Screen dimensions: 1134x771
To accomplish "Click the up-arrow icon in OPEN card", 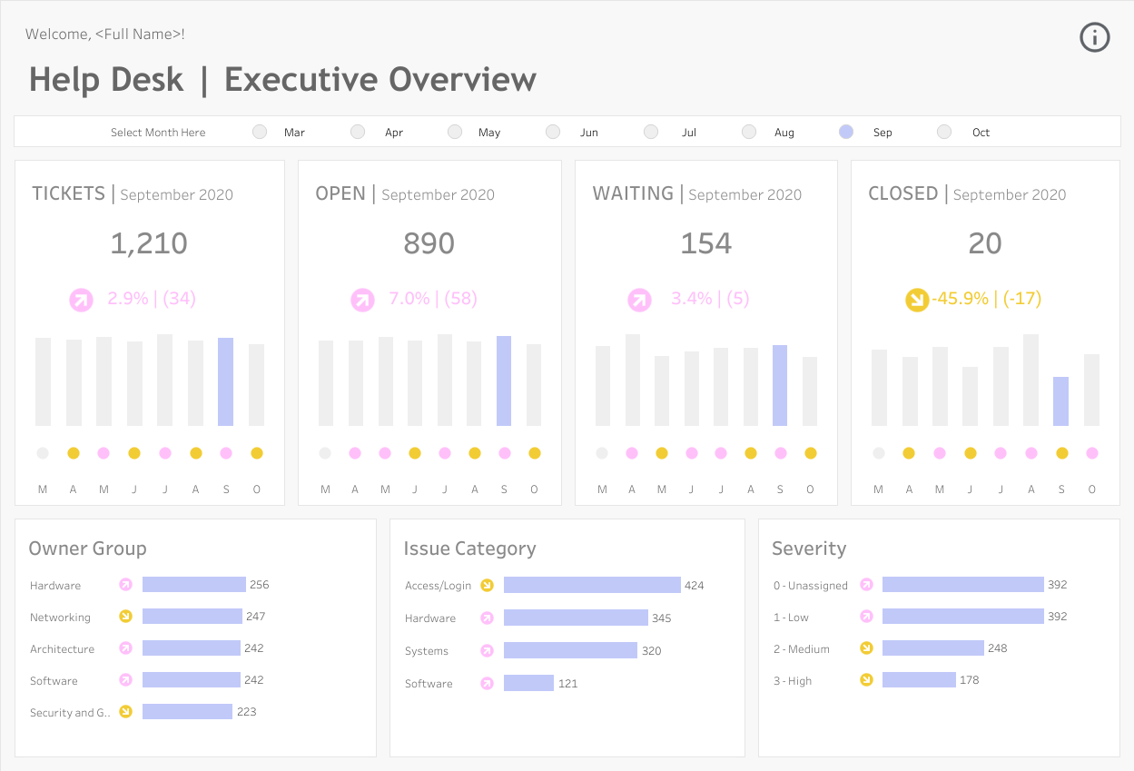I will (x=363, y=300).
